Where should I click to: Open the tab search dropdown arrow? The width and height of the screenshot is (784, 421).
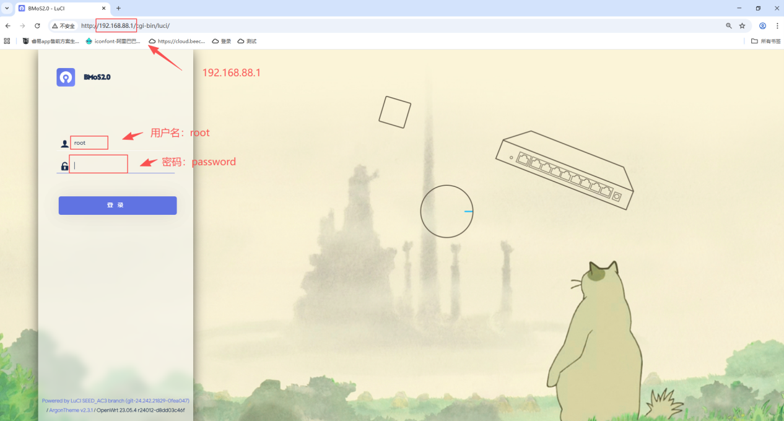[7, 8]
